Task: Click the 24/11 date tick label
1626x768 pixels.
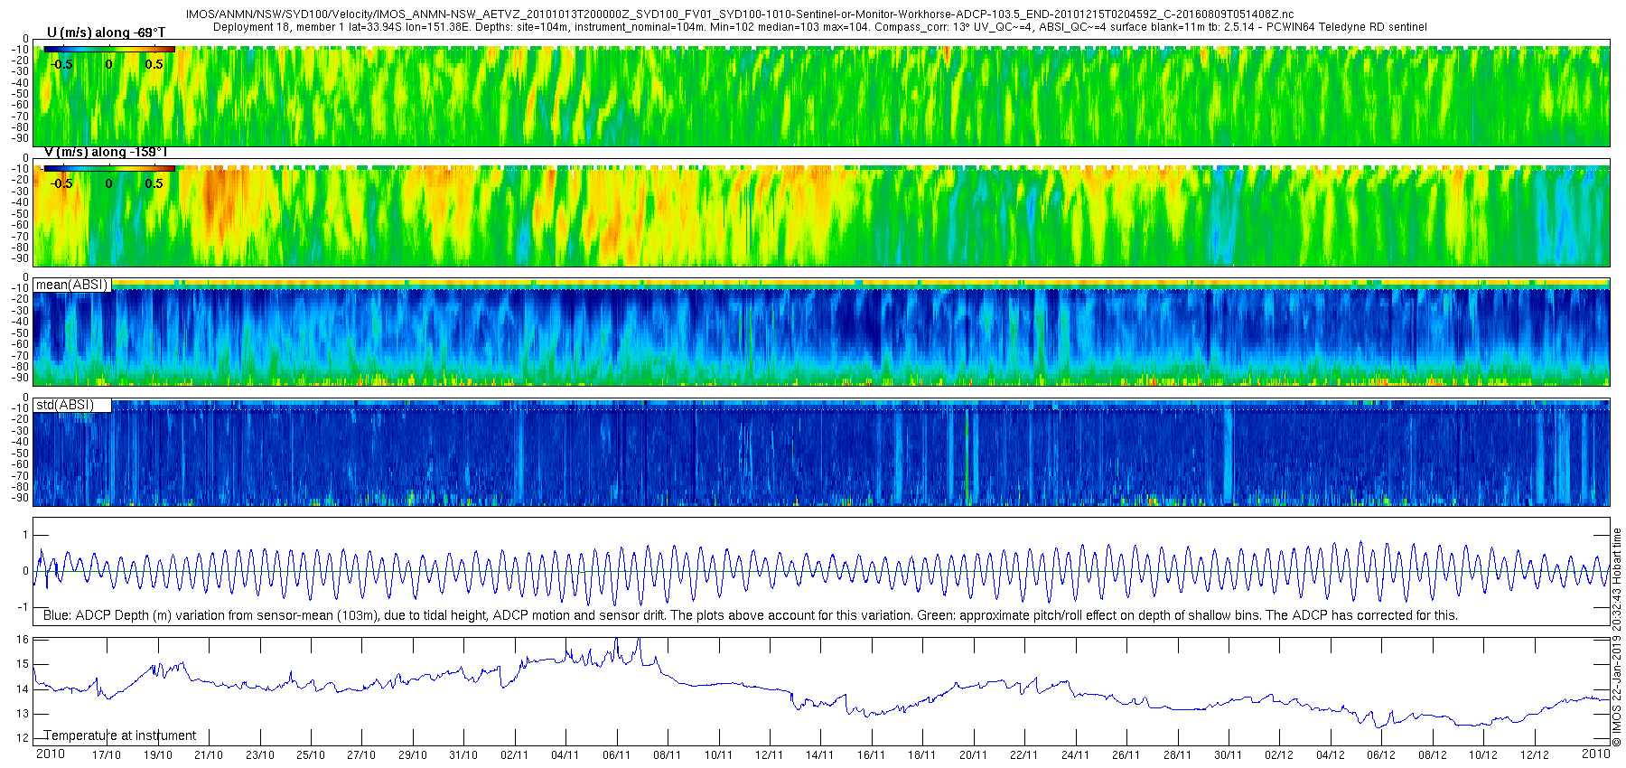Action: point(1075,754)
